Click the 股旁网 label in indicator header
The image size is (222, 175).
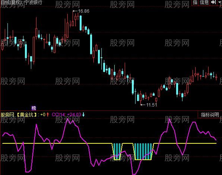coord(7,114)
